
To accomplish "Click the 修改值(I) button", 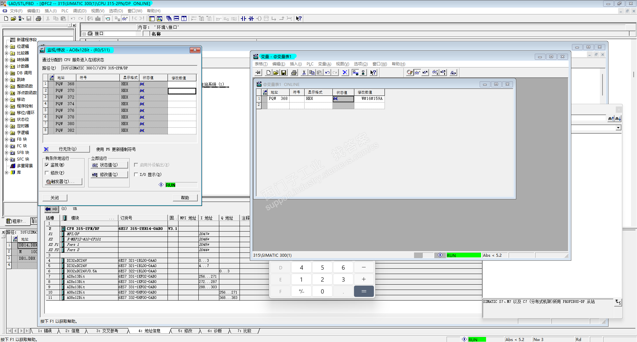I will tap(109, 174).
